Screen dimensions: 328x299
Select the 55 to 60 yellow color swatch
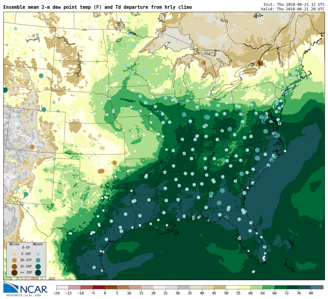(x=244, y=287)
